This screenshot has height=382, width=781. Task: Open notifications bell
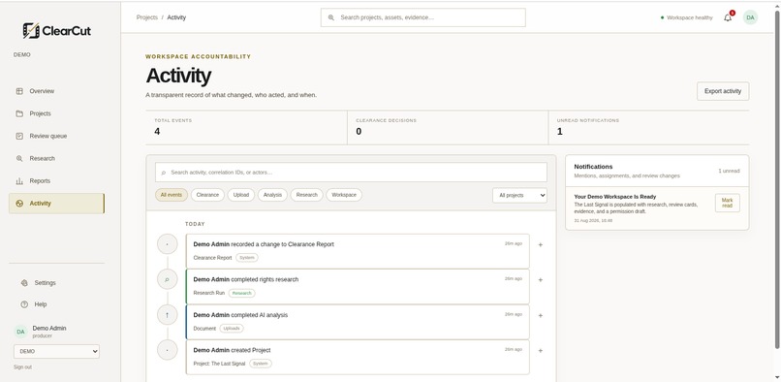click(x=729, y=17)
